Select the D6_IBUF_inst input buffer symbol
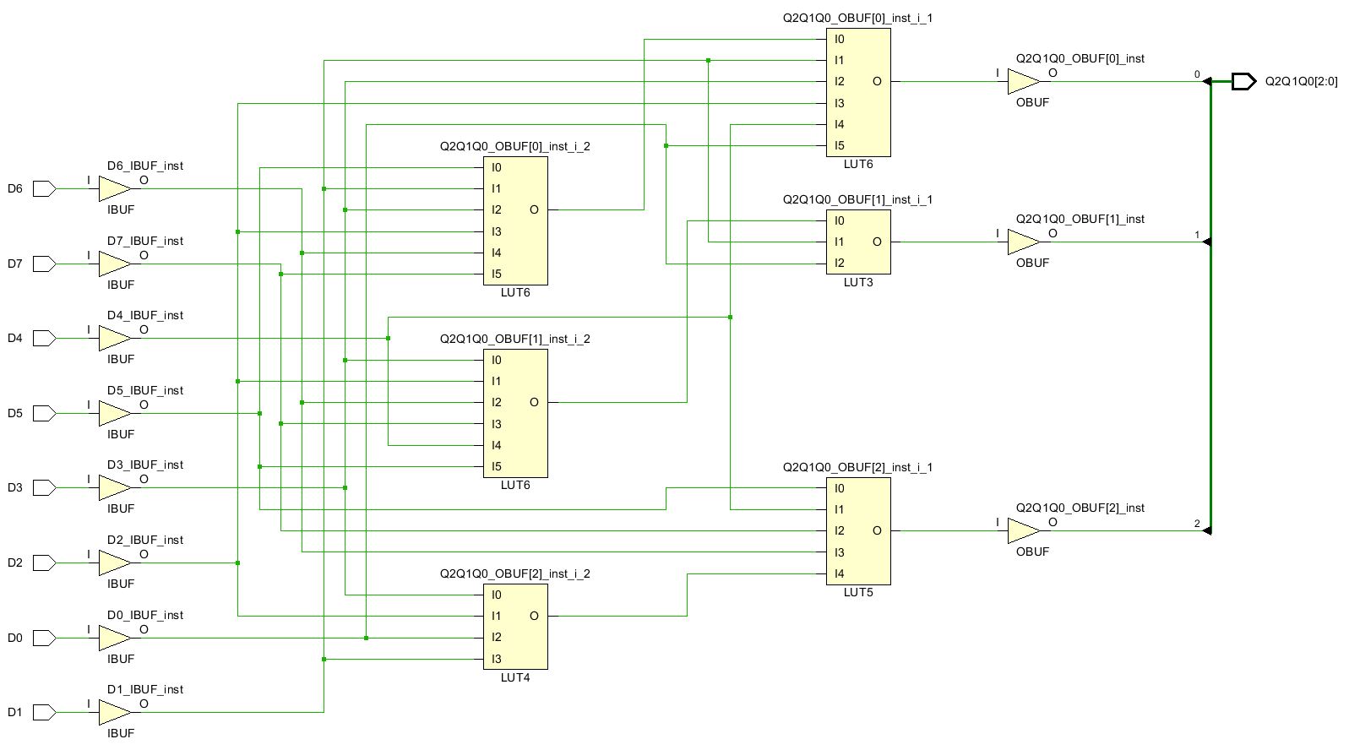Screen dimensions: 1360x750 point(114,188)
